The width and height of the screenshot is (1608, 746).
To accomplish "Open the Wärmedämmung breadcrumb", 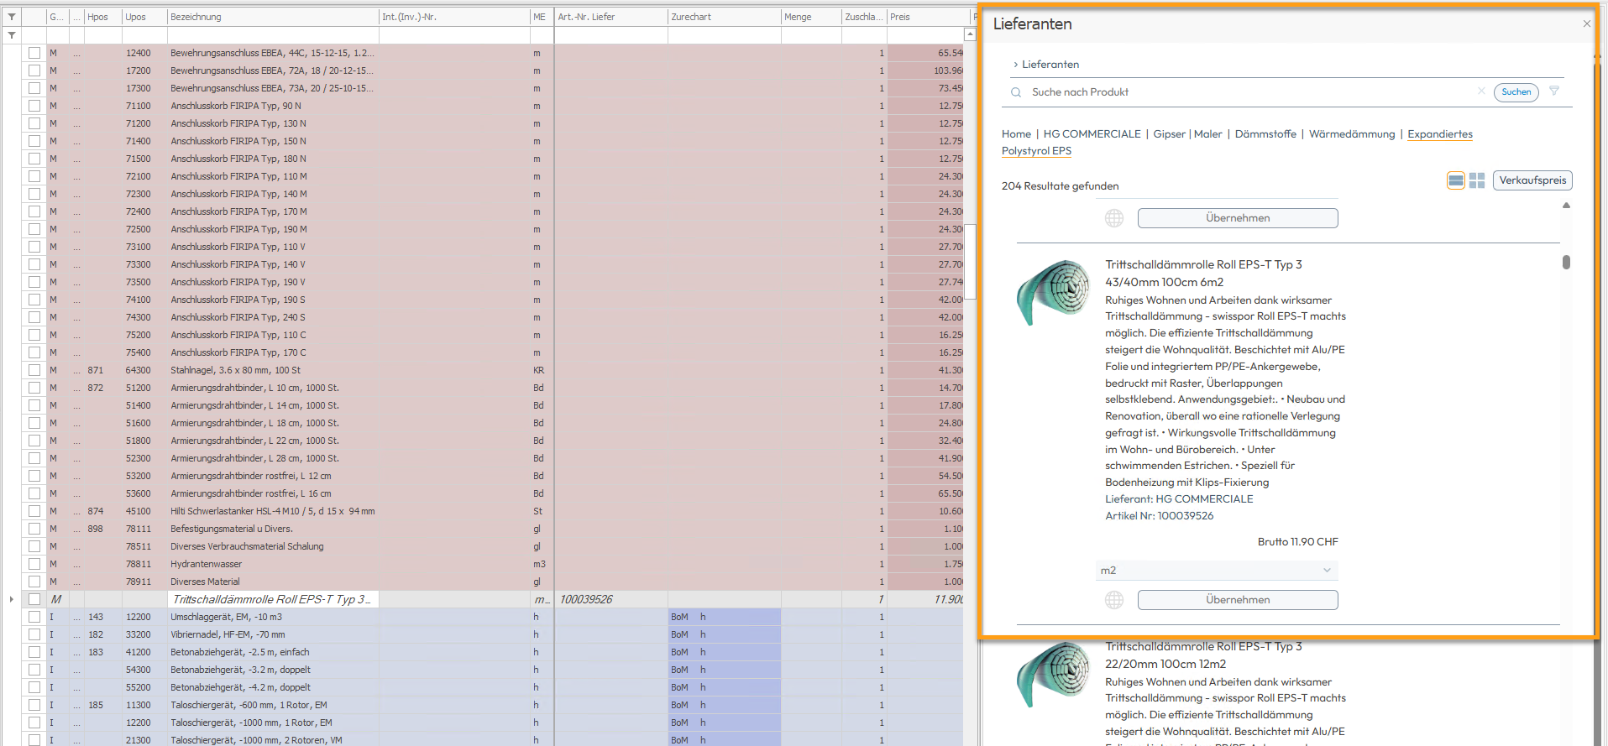I will [1352, 134].
